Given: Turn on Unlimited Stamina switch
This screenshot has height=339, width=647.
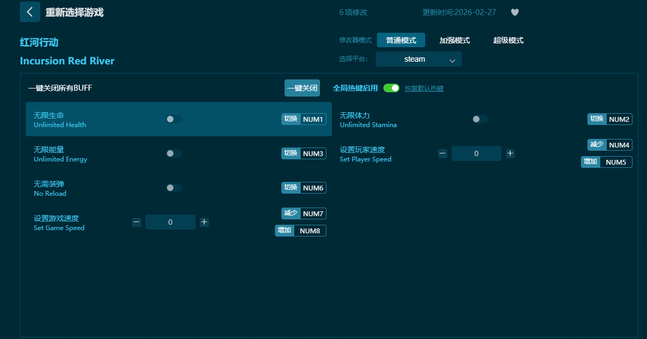Looking at the screenshot, I should (x=479, y=119).
